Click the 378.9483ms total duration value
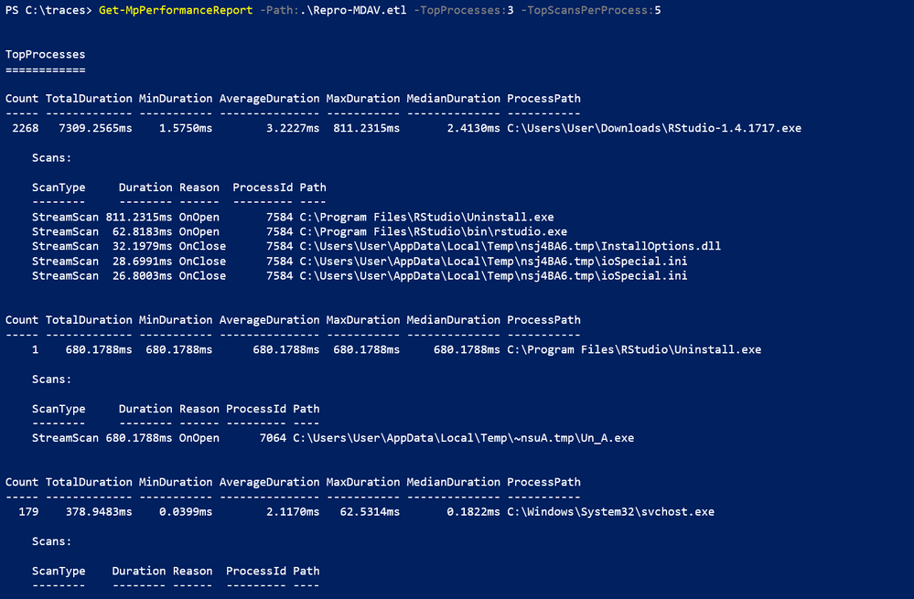 pyautogui.click(x=99, y=512)
